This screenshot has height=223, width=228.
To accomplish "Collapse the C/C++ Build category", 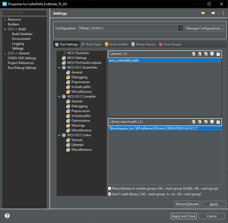I will tap(5, 29).
